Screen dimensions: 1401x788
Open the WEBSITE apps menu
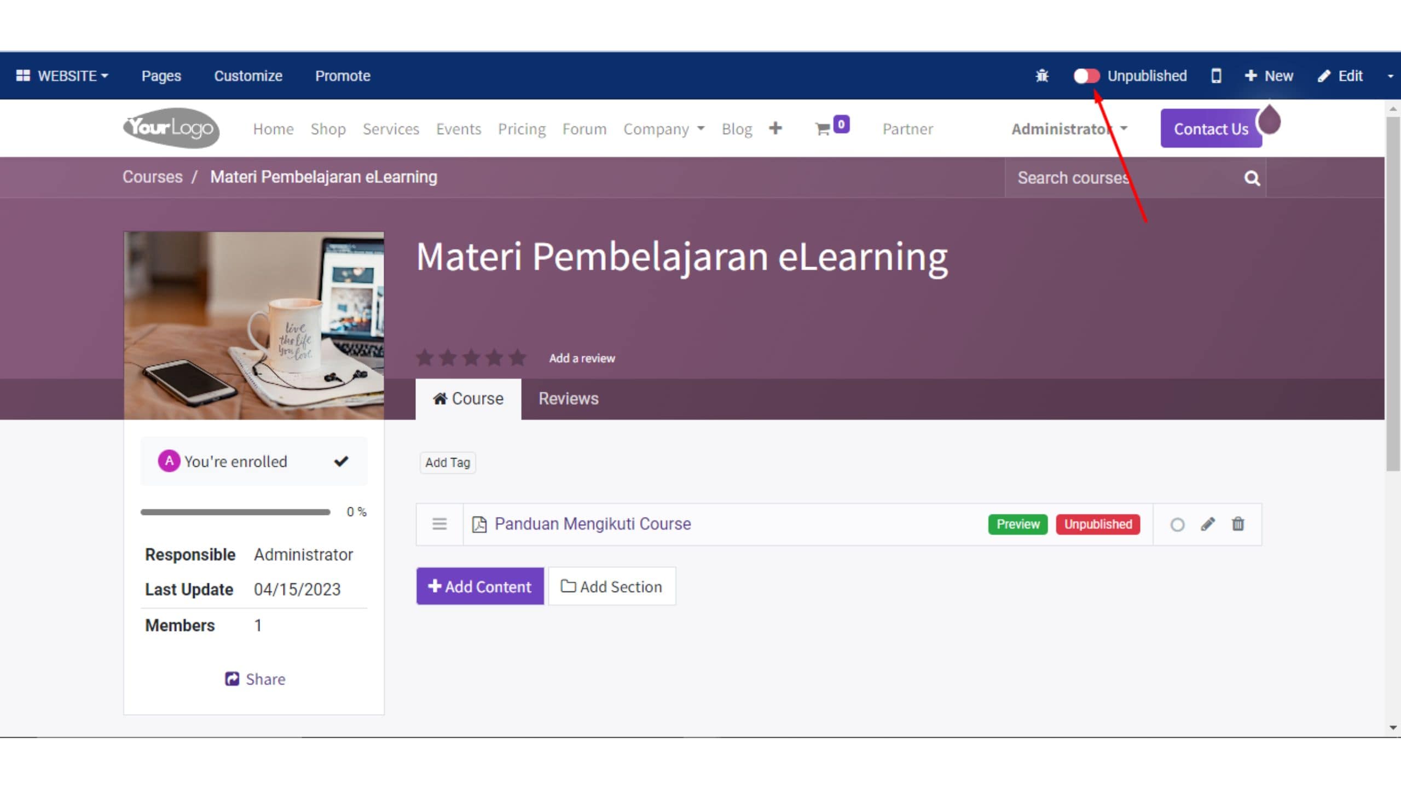[62, 76]
